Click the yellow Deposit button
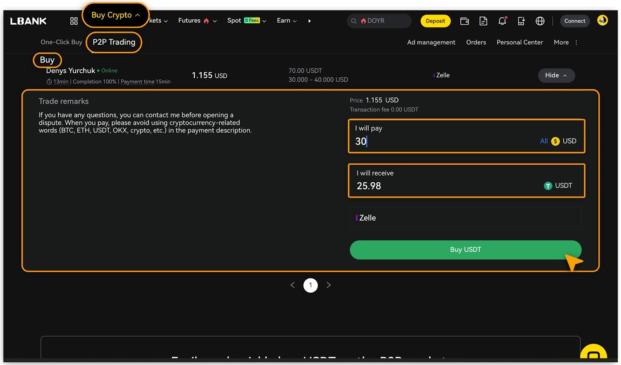The width and height of the screenshot is (621, 365). 435,21
